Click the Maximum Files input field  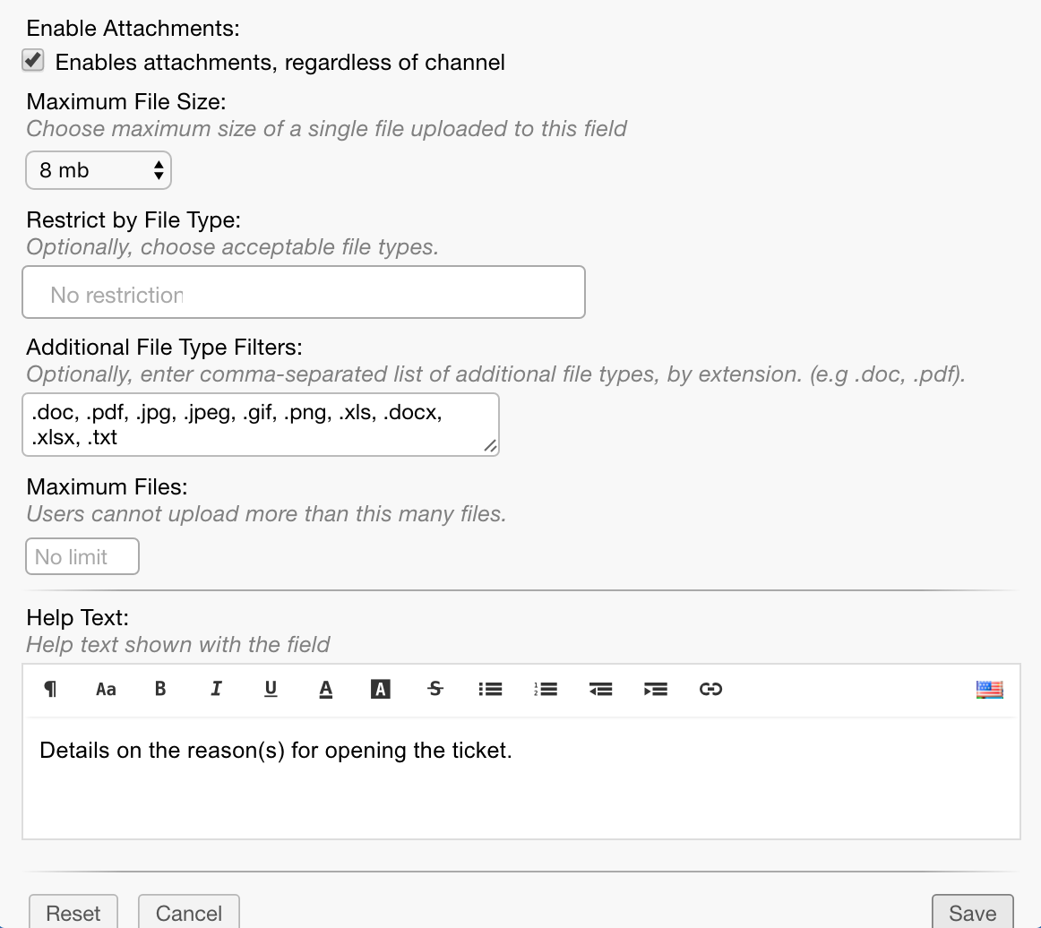point(82,557)
